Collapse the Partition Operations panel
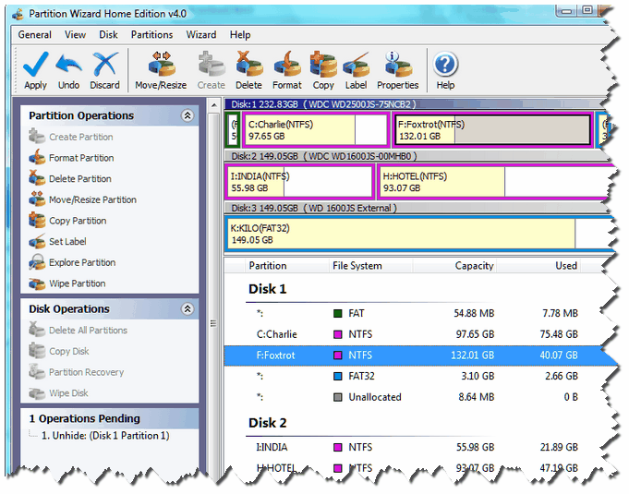 pos(187,115)
